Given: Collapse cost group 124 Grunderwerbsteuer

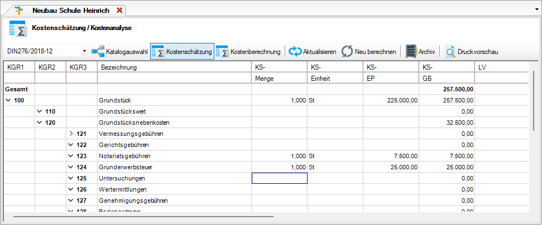Looking at the screenshot, I should 71,167.
